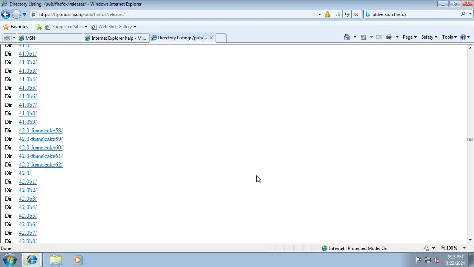The width and height of the screenshot is (474, 267).
Task: Click the Back navigation arrow
Action: pyautogui.click(x=6, y=14)
